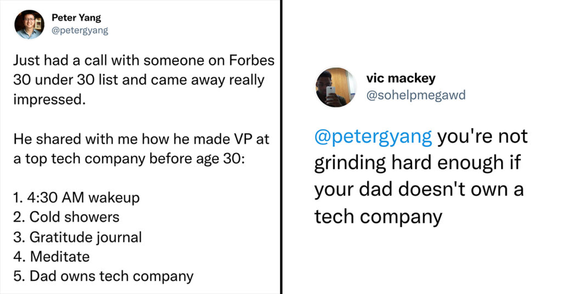This screenshot has width=562, height=294.
Task: View vic mackey's avatar photo
Action: [x=336, y=87]
